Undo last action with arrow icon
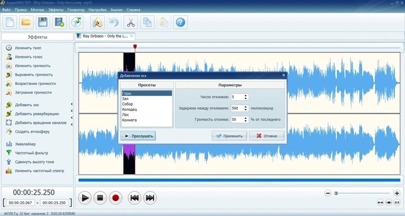Viewport: 405px width, 216px height. [114, 22]
